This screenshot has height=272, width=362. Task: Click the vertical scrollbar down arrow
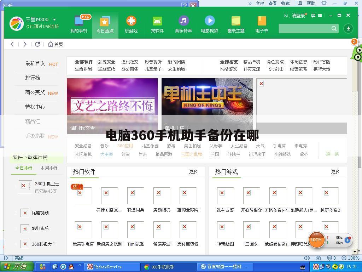(x=355, y=251)
